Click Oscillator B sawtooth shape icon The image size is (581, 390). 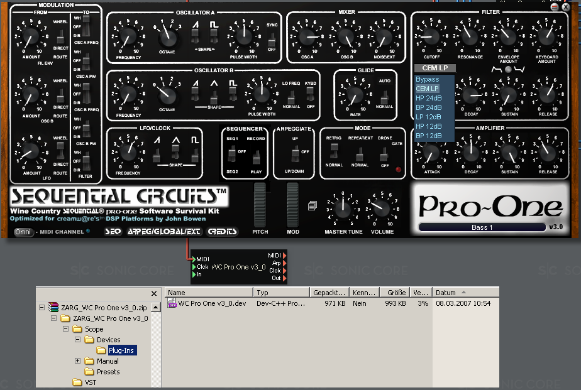[196, 84]
